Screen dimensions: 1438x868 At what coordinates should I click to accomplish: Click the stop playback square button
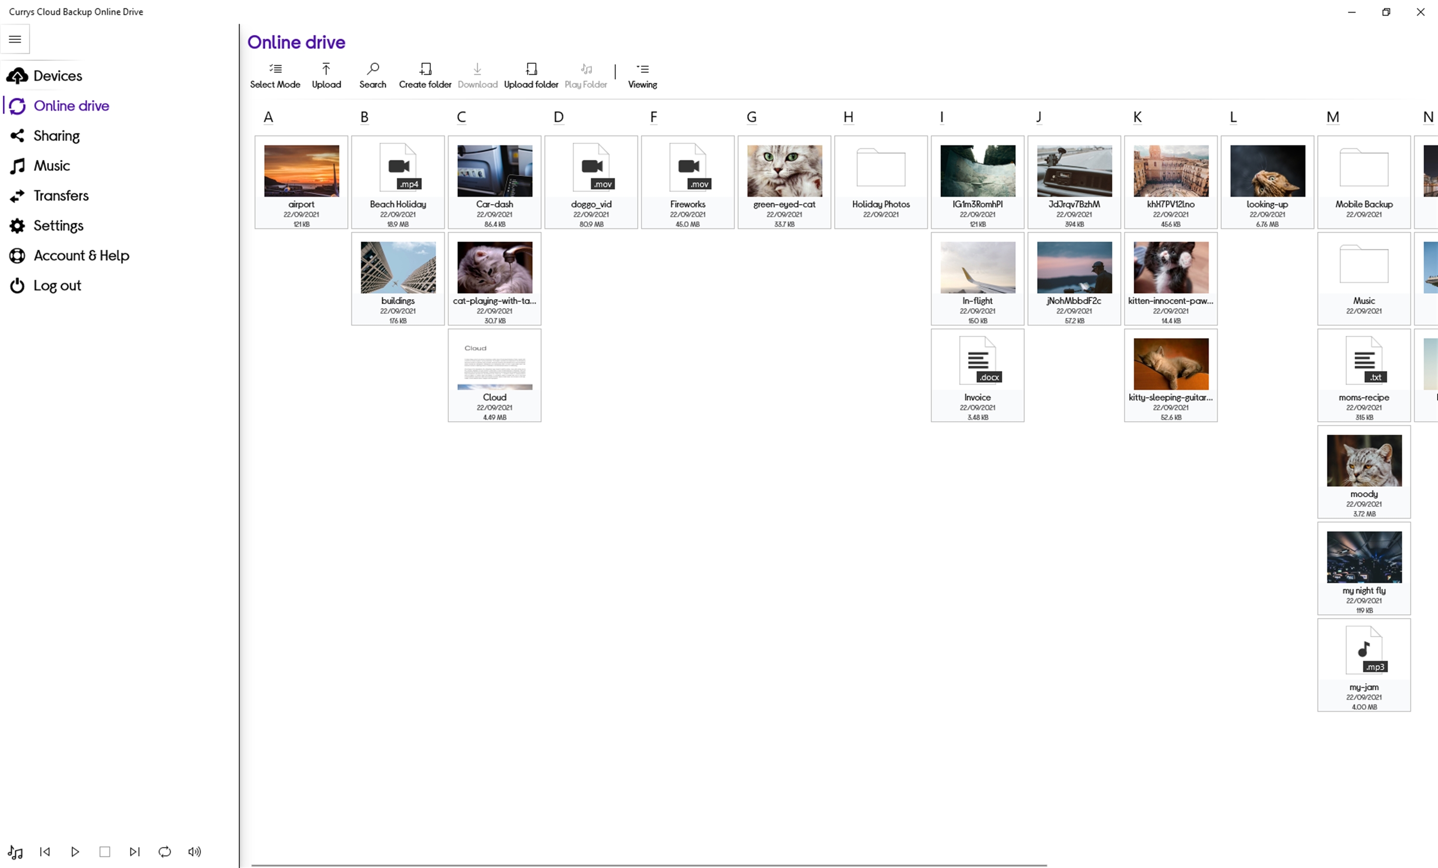pyautogui.click(x=105, y=852)
